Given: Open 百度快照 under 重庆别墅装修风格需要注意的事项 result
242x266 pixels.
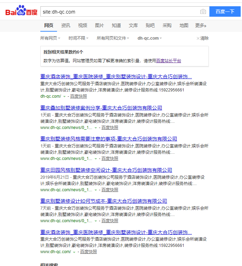Looking at the screenshot, I should pos(110,159).
